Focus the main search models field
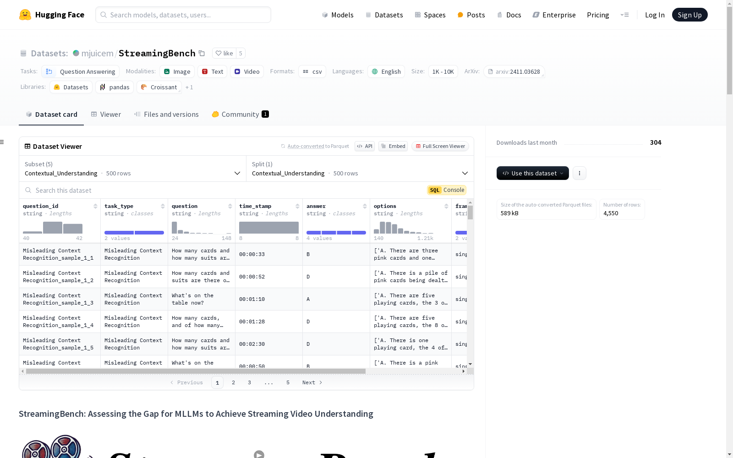Screen dimensions: 733x458 (x=183, y=15)
